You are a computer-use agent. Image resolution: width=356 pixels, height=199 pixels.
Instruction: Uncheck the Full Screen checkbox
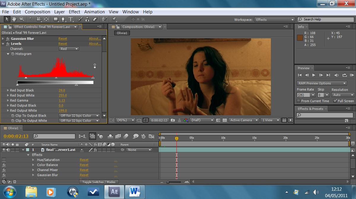(x=335, y=101)
